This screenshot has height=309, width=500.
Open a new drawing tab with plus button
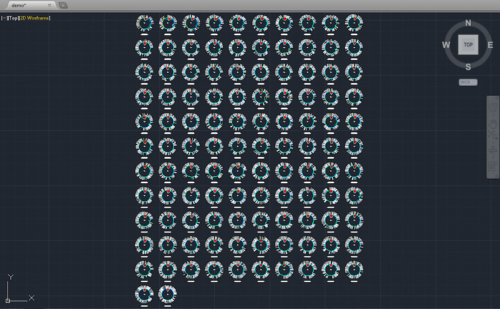pyautogui.click(x=63, y=6)
